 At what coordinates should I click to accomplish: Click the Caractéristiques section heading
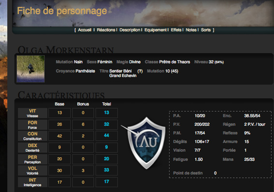[61, 95]
